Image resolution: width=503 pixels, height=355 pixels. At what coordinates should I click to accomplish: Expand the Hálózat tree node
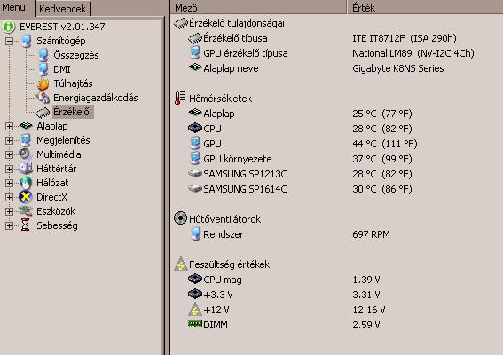click(x=9, y=183)
